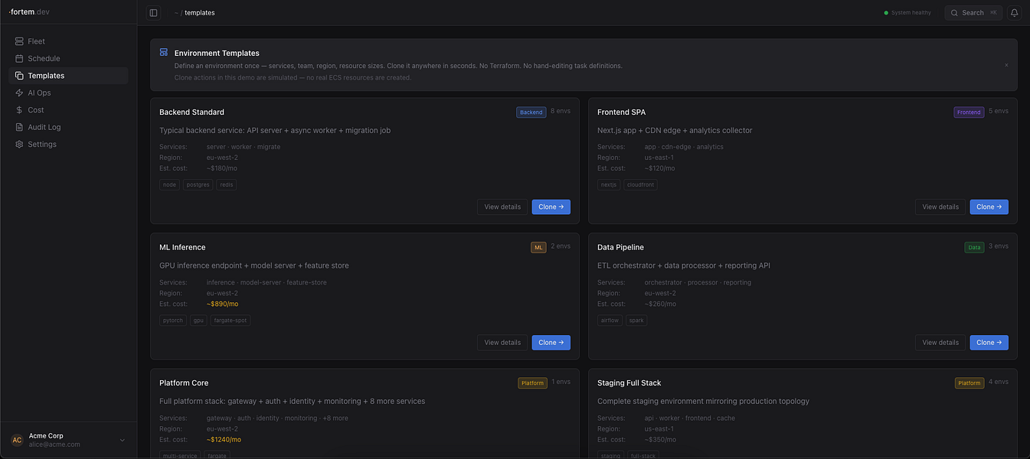Image resolution: width=1030 pixels, height=459 pixels.
Task: Click the Platform badge on Staging Full Stack
Action: (x=970, y=382)
